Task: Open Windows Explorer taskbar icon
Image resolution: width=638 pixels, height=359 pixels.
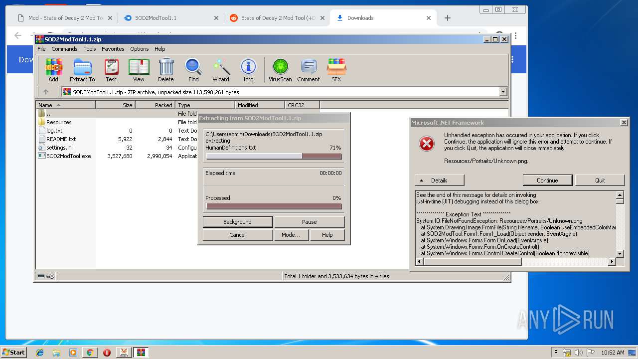Action: [56, 353]
